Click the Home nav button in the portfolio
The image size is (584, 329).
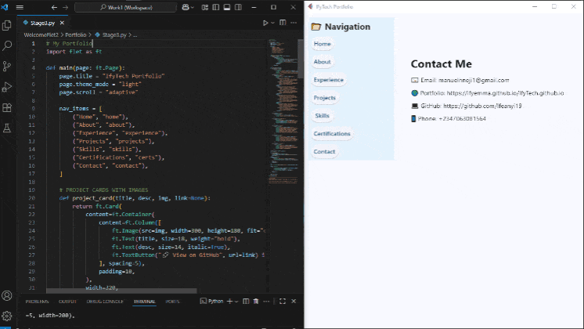(323, 44)
